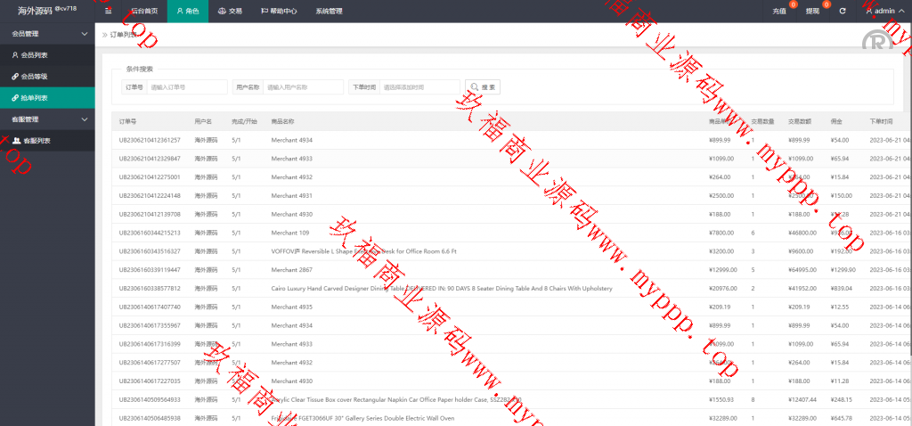This screenshot has width=912, height=426.
Task: Click the magnifier icon in 搜索 button
Action: [x=474, y=87]
